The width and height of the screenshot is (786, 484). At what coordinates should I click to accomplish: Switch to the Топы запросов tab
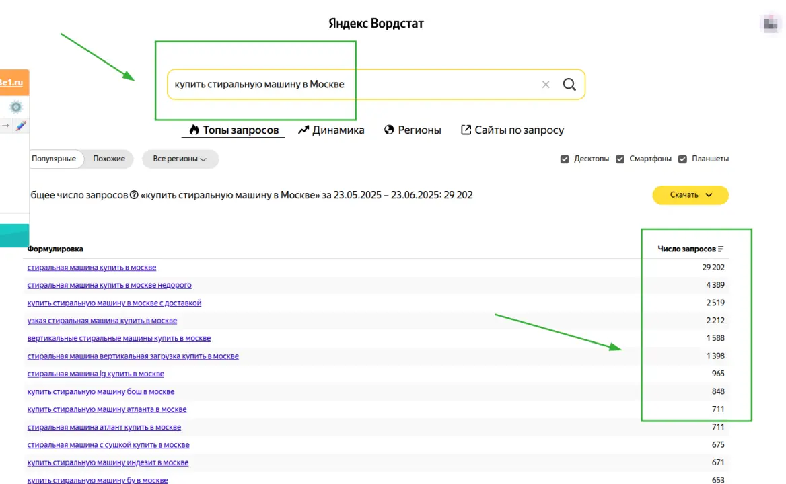(234, 130)
